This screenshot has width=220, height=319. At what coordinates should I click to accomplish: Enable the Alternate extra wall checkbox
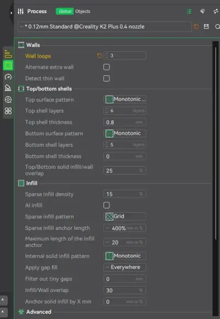107,67
